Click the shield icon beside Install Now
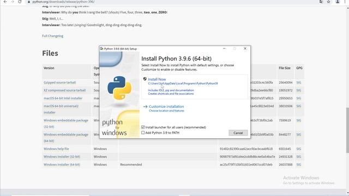 (x=145, y=79)
